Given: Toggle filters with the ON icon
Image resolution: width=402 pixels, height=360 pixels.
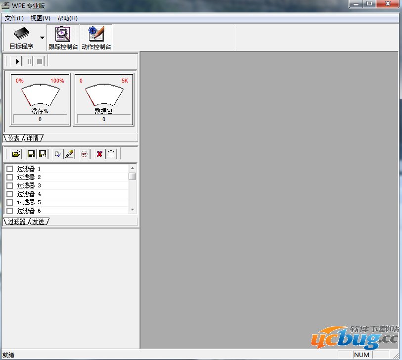Looking at the screenshot, I should [85, 154].
